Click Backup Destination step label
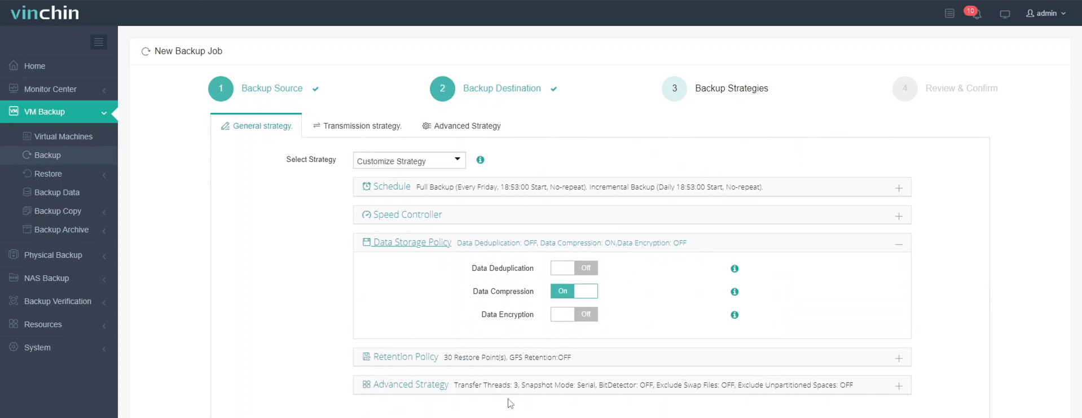Screen dimensions: 1082x418 pos(502,89)
